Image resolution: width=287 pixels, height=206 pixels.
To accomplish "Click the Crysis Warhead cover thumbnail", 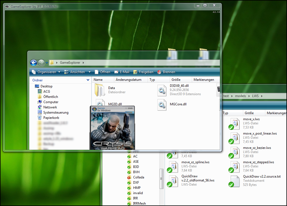I will tap(112, 128).
